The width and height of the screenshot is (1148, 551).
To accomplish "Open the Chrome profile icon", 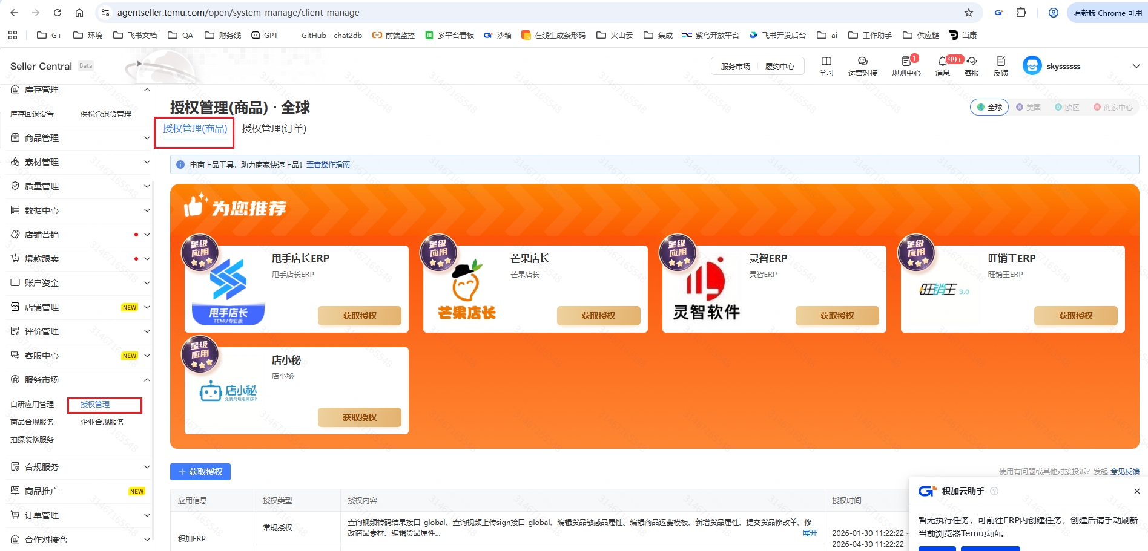I will pos(1054,13).
